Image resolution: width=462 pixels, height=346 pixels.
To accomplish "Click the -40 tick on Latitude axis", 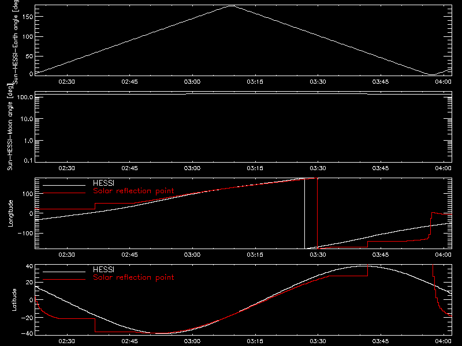I will [x=27, y=334].
